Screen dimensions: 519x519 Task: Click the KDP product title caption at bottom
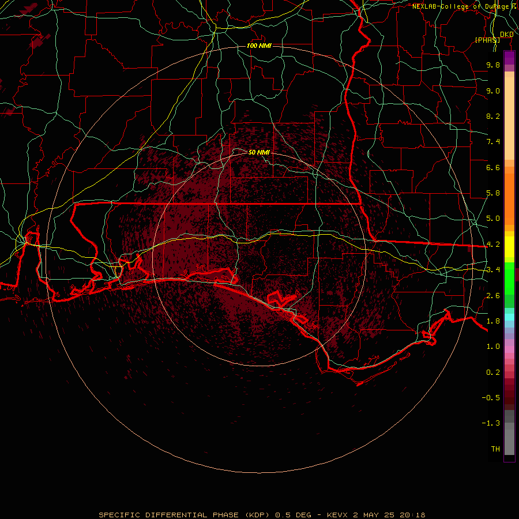click(262, 515)
